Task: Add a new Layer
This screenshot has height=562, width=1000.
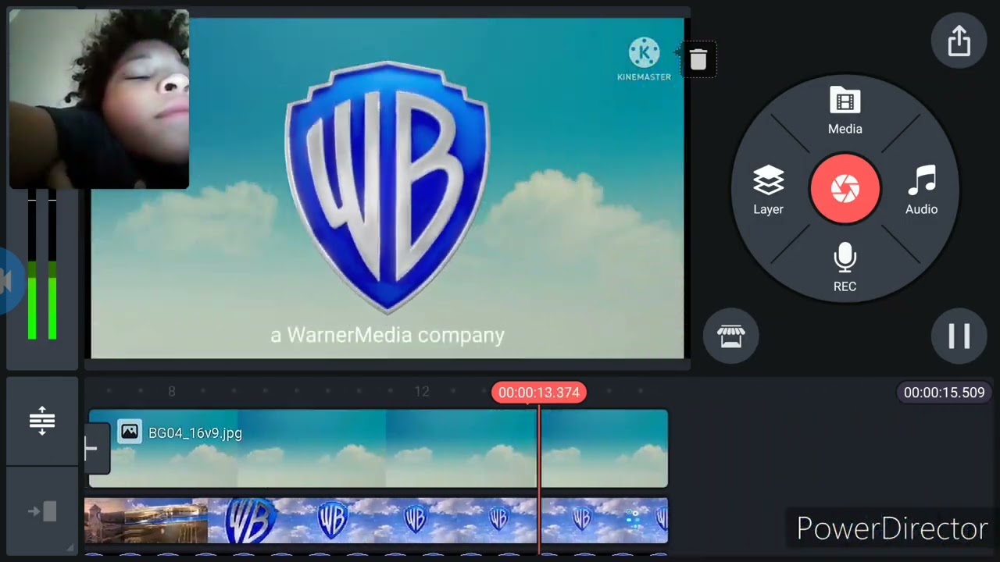Action: pyautogui.click(x=768, y=190)
